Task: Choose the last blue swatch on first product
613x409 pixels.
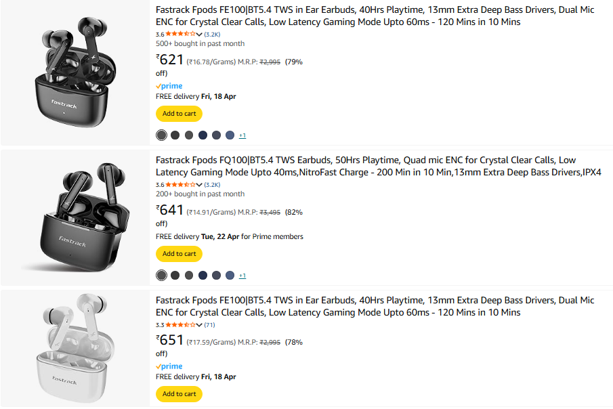Action: 230,135
